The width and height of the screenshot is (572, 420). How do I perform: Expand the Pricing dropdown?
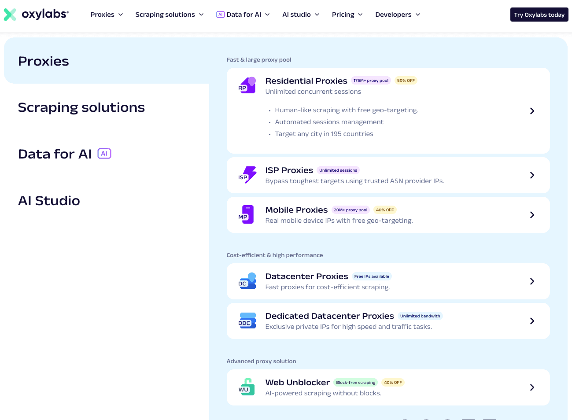[347, 15]
